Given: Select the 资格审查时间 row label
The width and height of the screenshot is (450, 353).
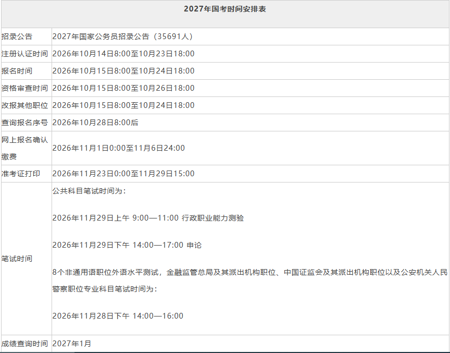Looking at the screenshot, I should pyautogui.click(x=24, y=88).
